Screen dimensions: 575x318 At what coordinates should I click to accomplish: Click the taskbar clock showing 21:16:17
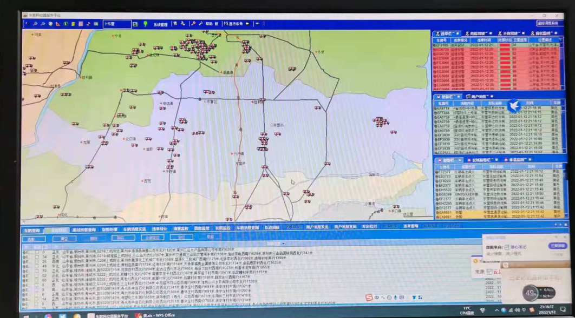point(546,309)
